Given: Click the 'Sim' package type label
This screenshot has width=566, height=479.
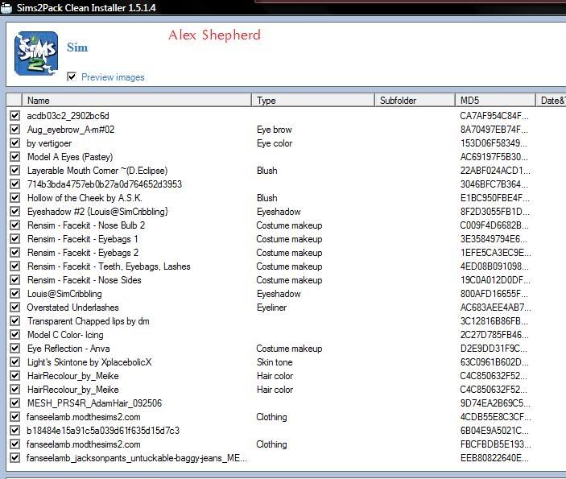Looking at the screenshot, I should 77,47.
